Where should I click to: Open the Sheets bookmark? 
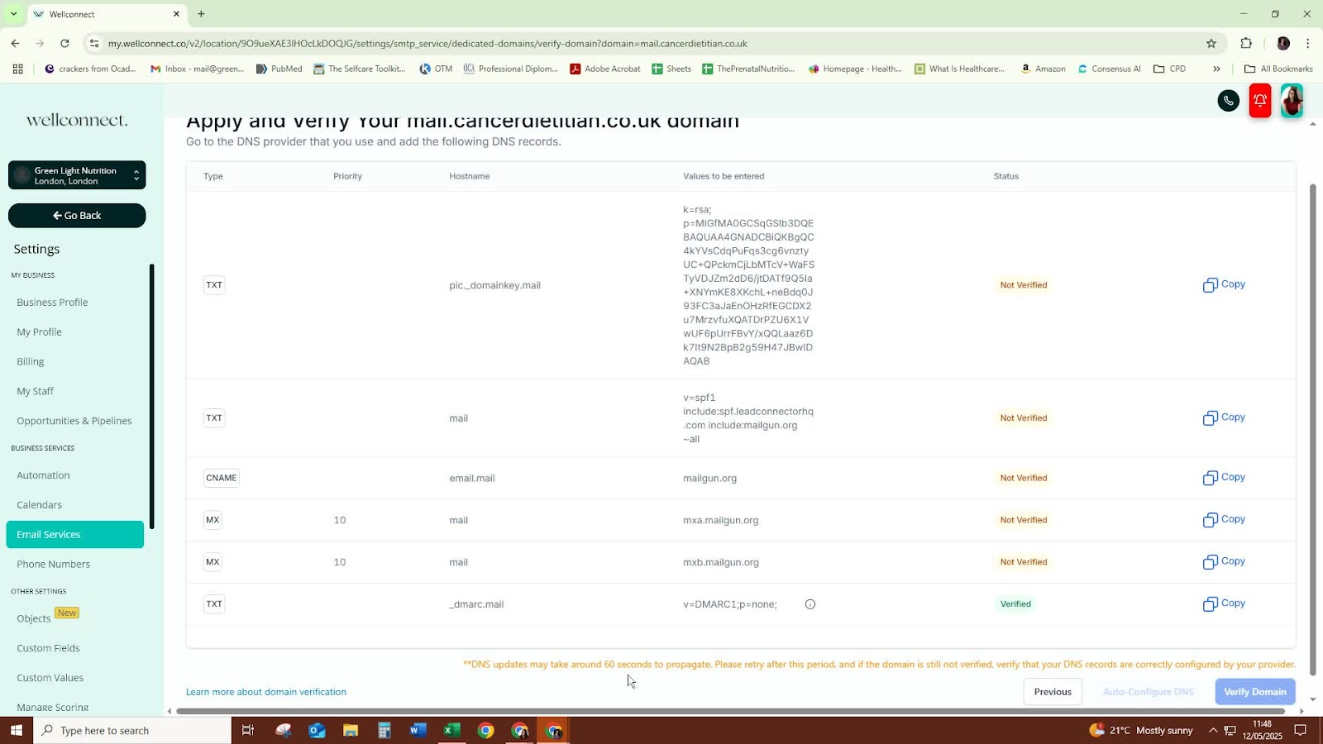[x=671, y=69]
